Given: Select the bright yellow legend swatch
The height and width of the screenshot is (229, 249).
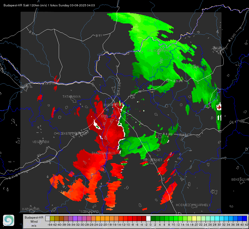Looking at the screenshot, I should (x=194, y=219).
